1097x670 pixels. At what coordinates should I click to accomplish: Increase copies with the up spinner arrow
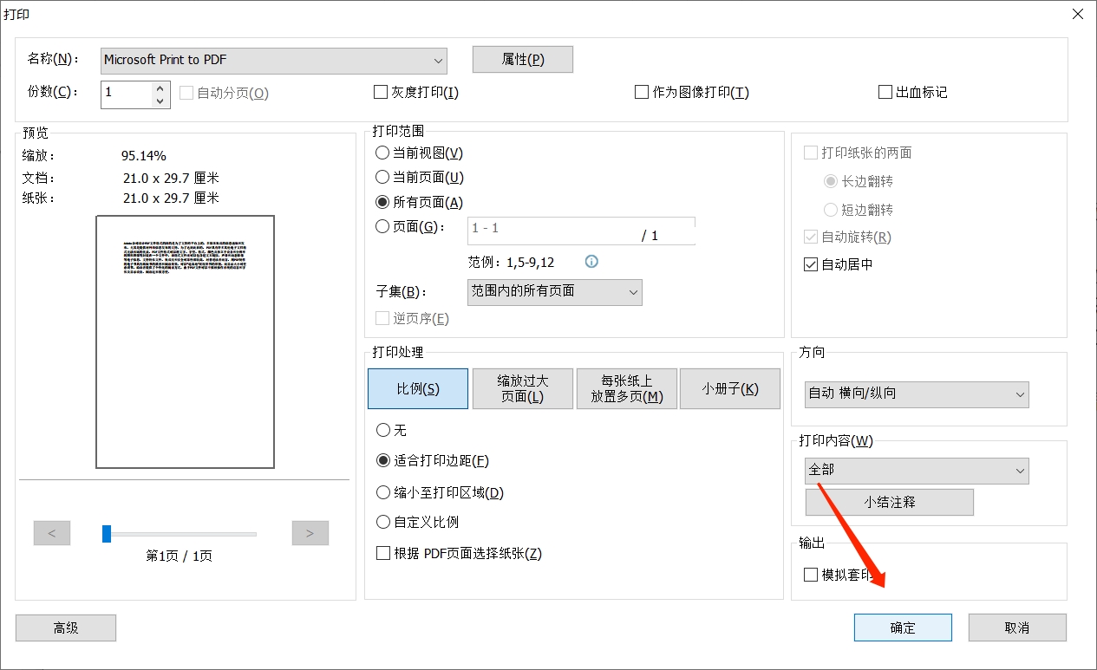coord(160,87)
